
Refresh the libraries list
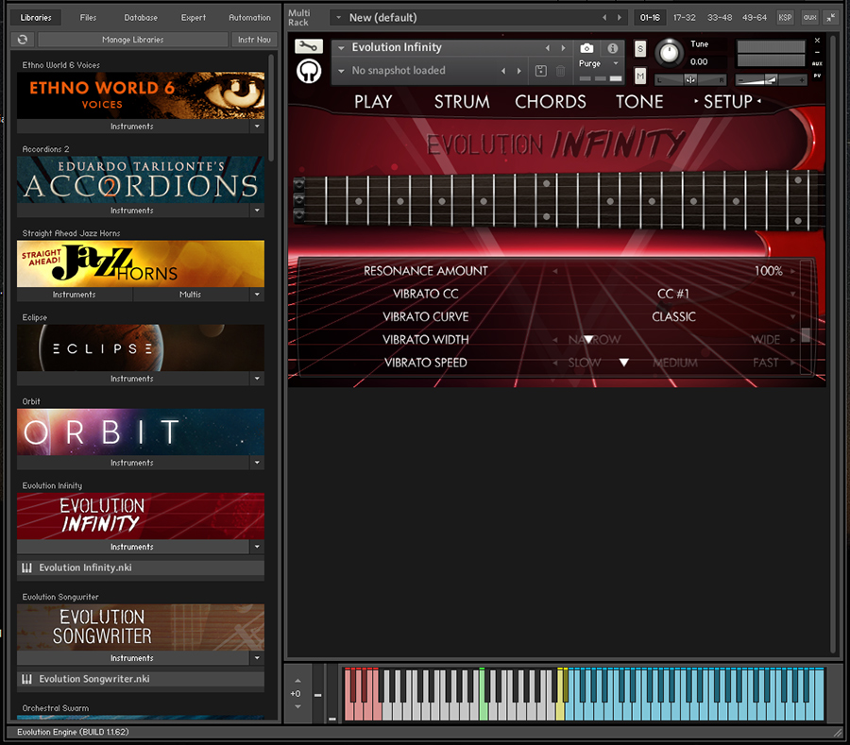tap(23, 40)
